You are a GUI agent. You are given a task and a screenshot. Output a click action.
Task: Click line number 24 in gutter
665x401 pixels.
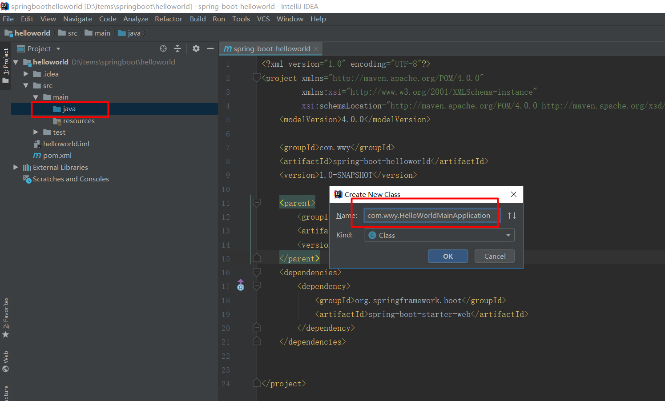226,384
